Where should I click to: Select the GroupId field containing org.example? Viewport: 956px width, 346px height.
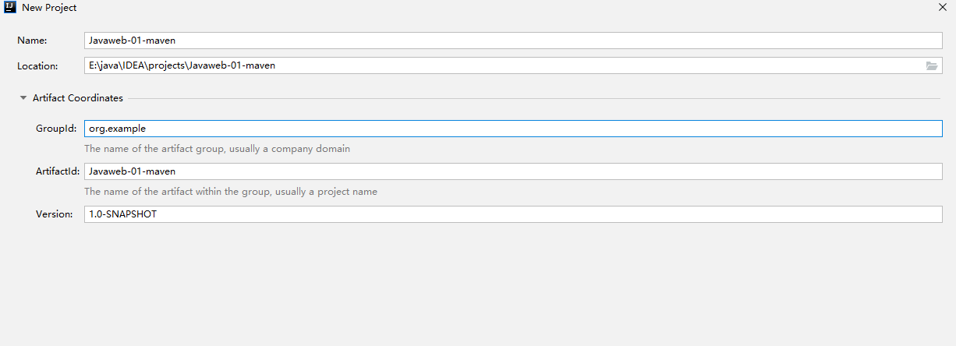tap(513, 129)
